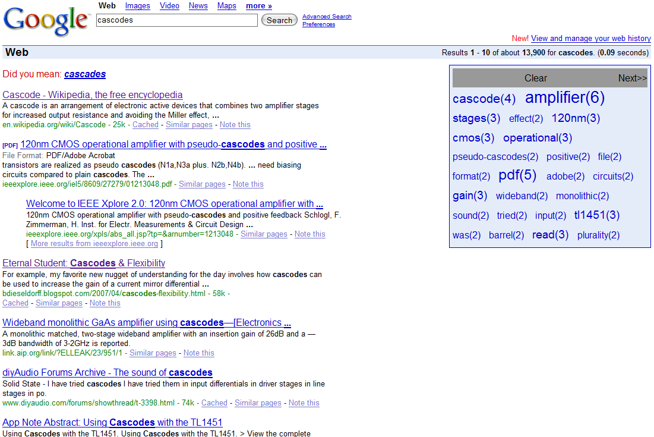Click 'Note this' for the IEEE Xplore abstract result

coord(310,234)
